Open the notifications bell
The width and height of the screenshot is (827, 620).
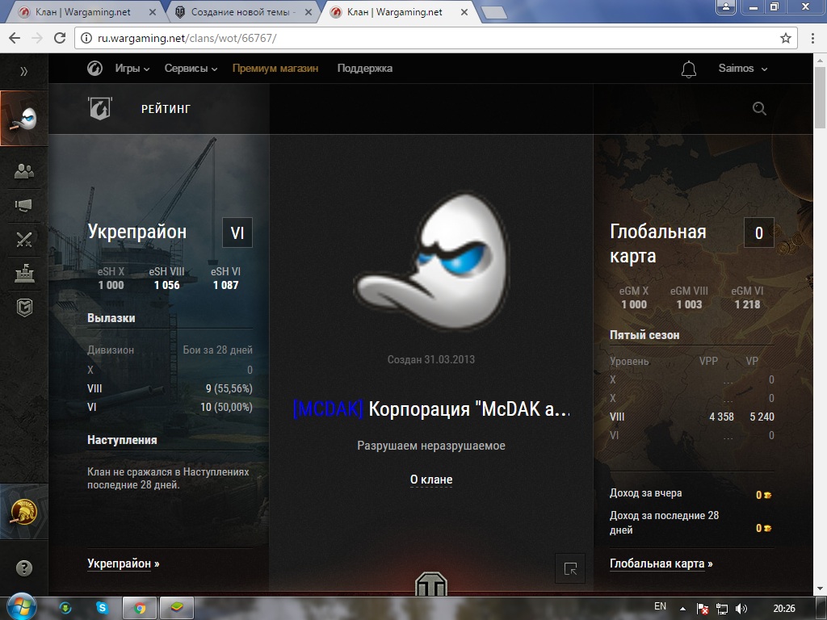point(689,69)
